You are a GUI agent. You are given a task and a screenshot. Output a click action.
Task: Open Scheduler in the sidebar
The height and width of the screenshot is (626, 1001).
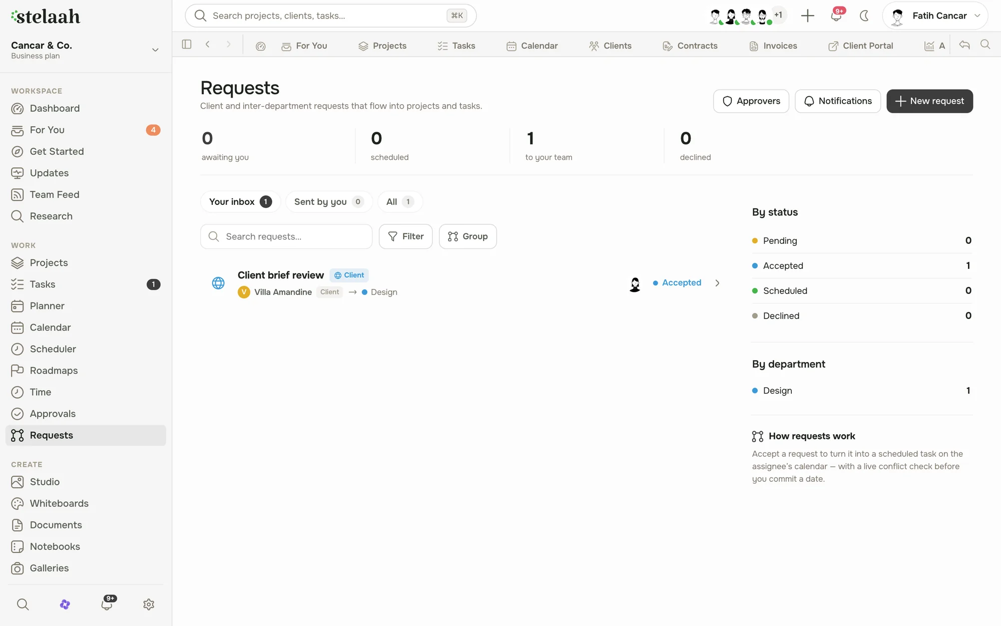(86, 349)
